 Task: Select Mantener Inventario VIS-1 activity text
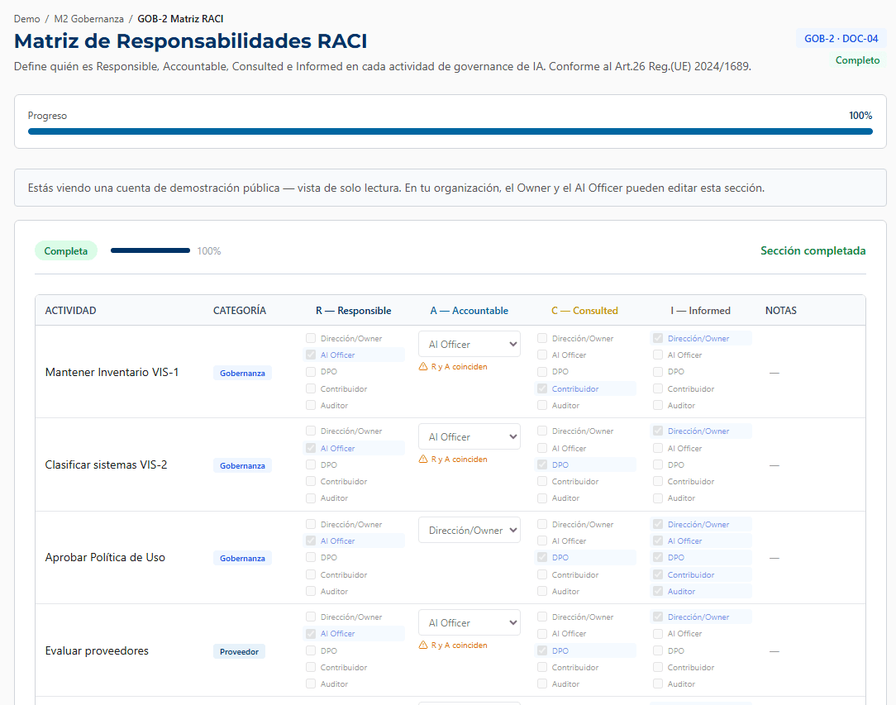tap(112, 373)
